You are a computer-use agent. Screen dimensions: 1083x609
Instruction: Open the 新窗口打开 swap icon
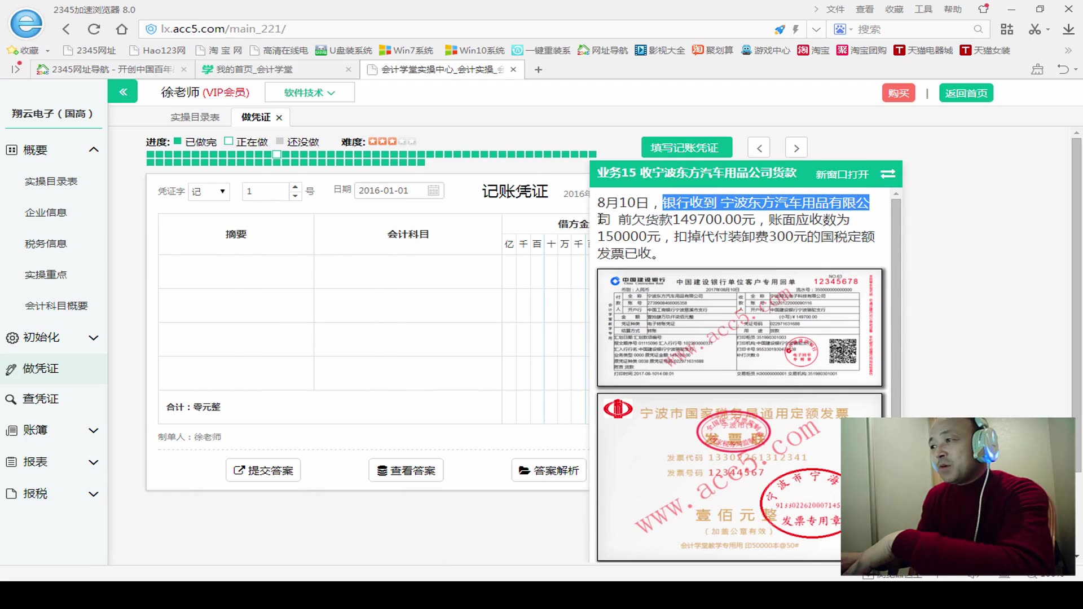click(887, 174)
